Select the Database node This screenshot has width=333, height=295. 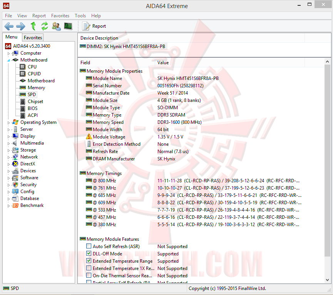click(x=30, y=198)
